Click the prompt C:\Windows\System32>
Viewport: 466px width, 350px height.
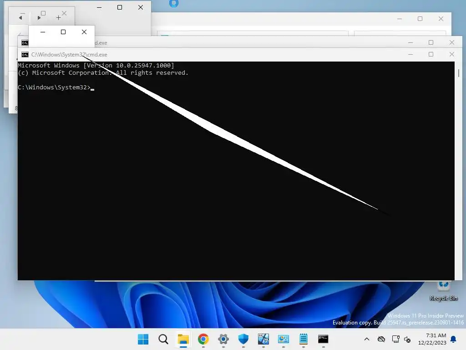click(x=54, y=87)
